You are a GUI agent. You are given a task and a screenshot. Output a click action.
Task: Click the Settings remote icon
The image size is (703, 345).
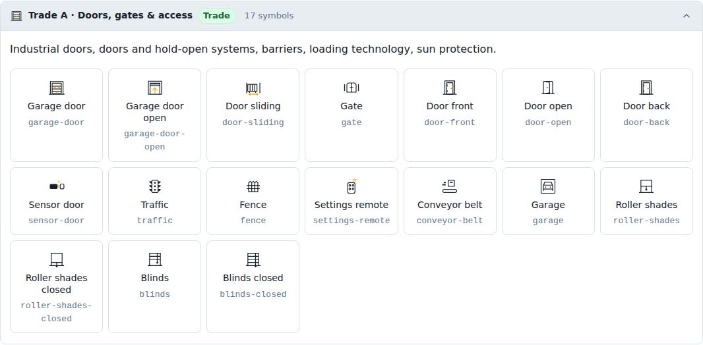point(351,186)
